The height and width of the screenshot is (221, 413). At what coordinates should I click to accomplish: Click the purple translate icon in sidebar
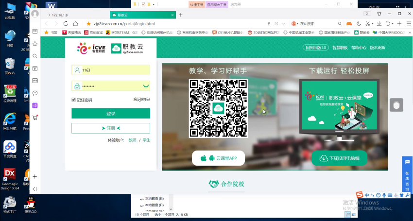35,105
